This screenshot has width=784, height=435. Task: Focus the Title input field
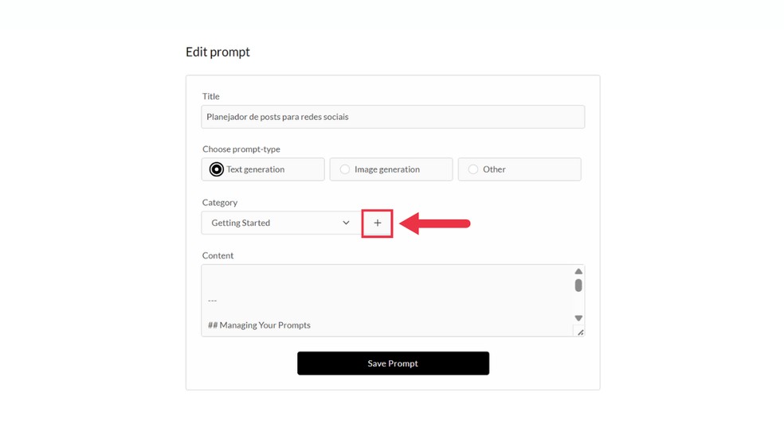click(393, 117)
